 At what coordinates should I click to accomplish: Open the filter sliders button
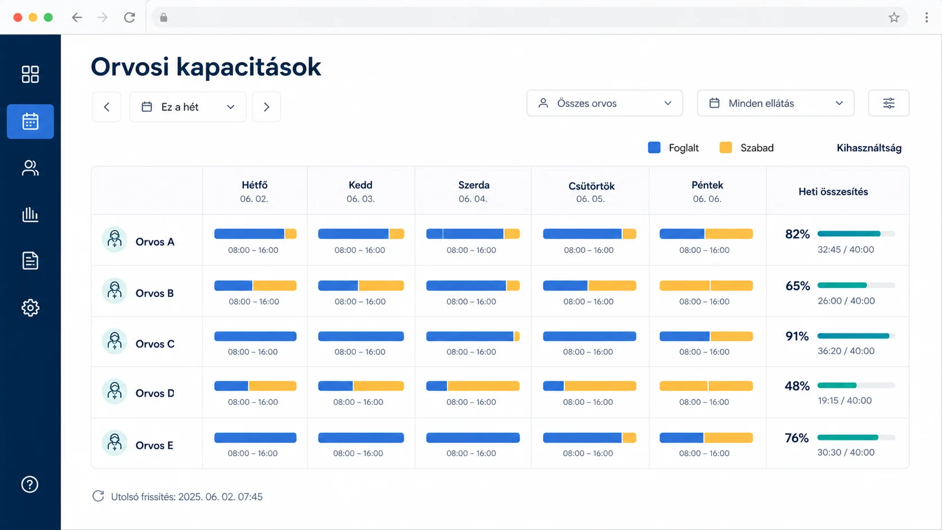pyautogui.click(x=888, y=103)
